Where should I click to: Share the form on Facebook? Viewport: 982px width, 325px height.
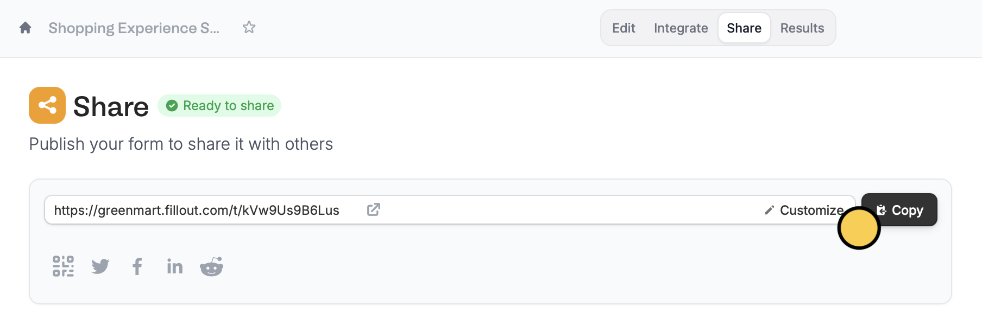point(137,266)
